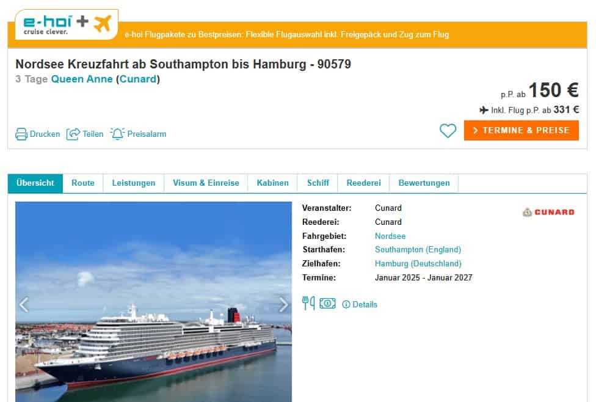
Task: Open the Details info link
Action: point(360,305)
